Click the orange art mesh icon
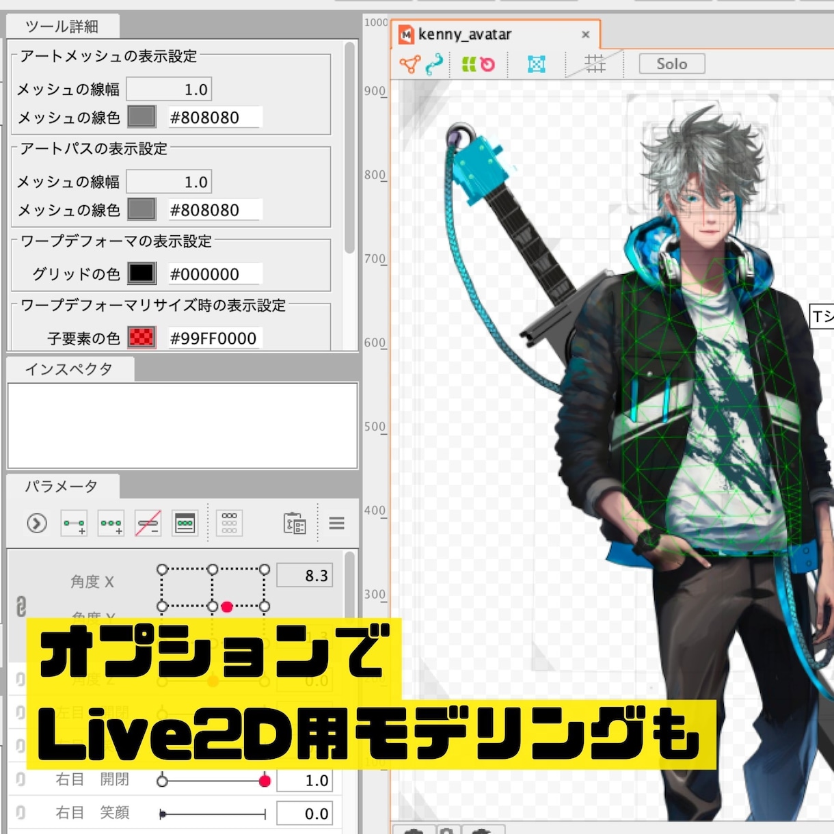The width and height of the screenshot is (834, 834). pyautogui.click(x=409, y=64)
